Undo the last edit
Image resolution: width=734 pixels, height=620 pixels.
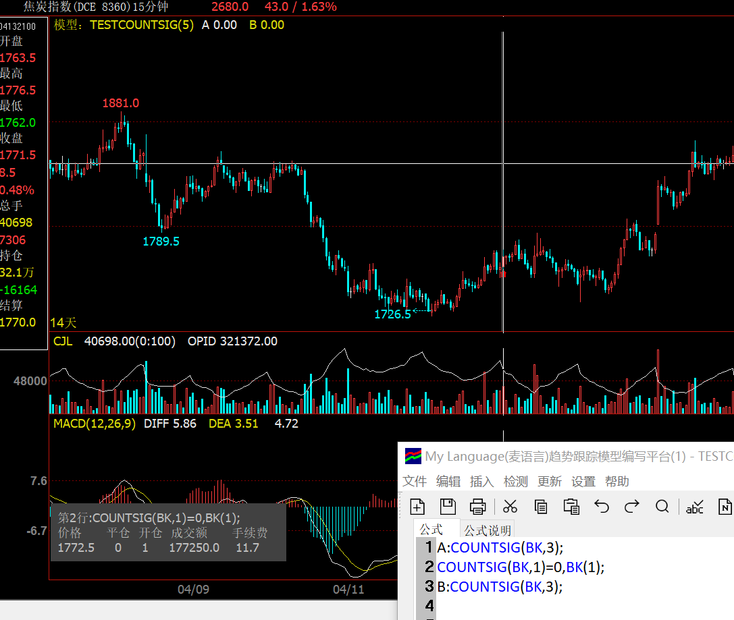(602, 506)
